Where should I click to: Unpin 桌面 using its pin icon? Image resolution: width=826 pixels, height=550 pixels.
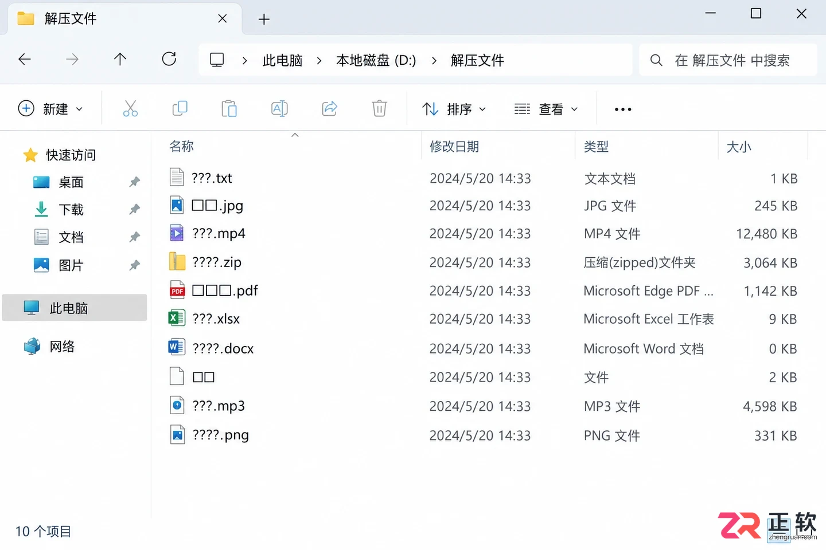click(x=134, y=182)
